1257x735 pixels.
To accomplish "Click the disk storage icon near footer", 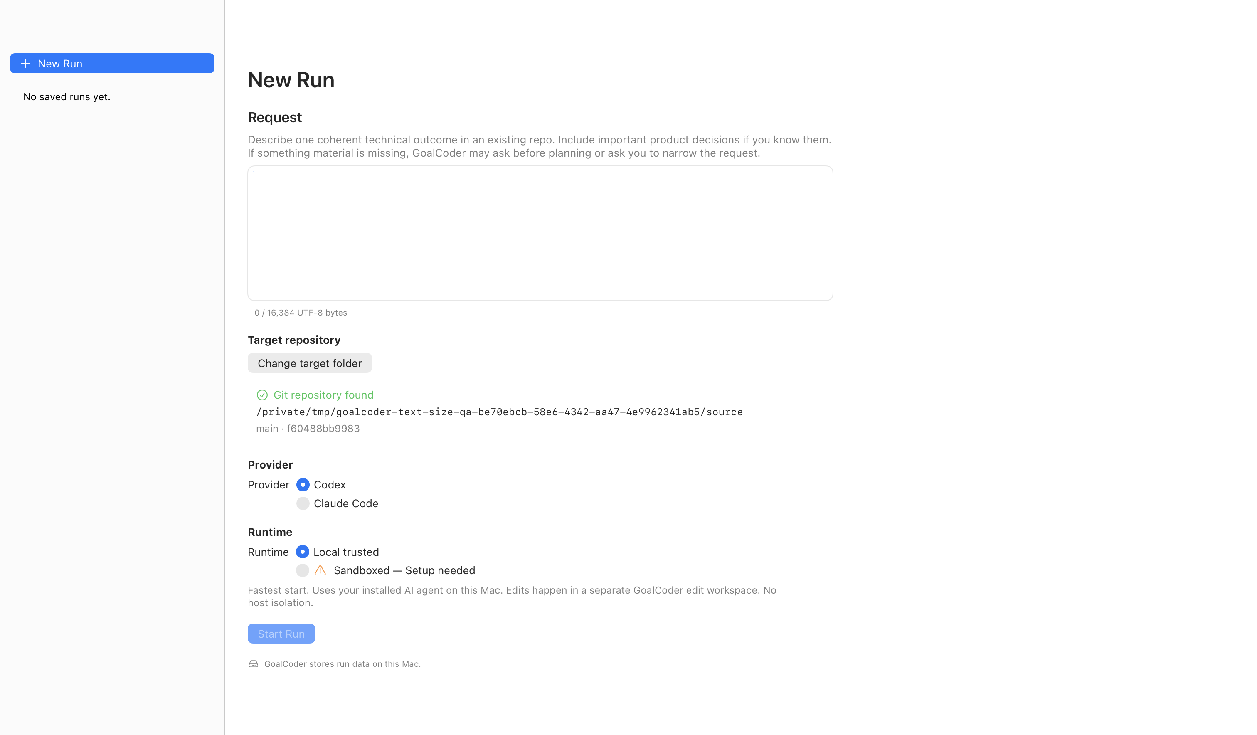I will tap(254, 664).
